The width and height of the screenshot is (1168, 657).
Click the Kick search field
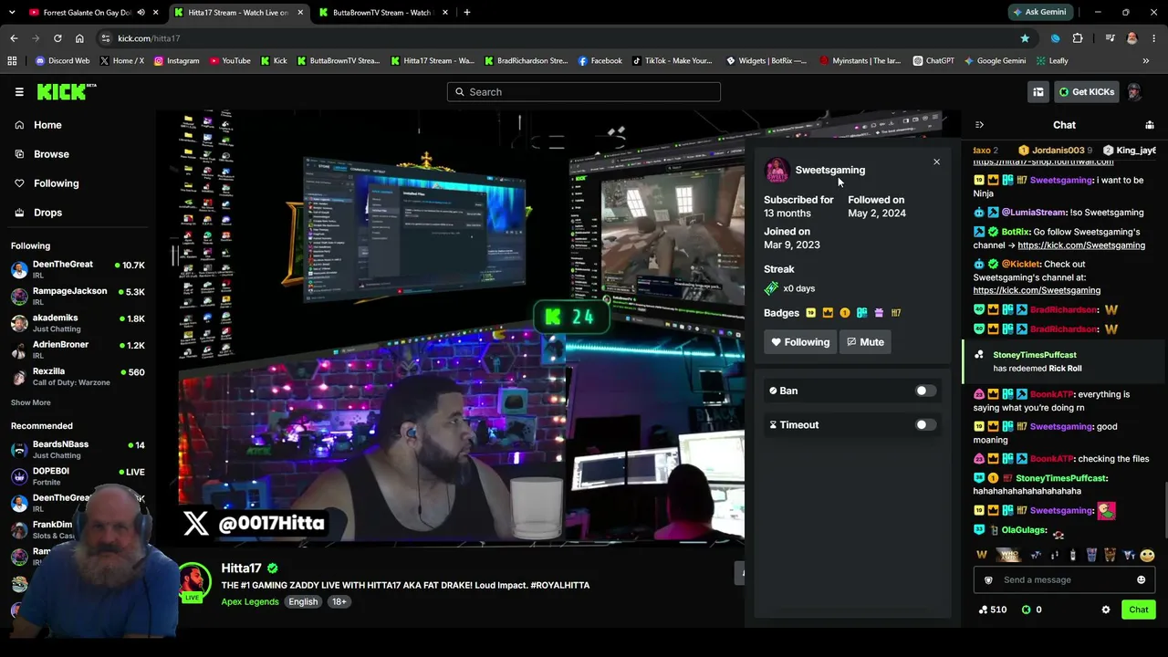click(584, 91)
